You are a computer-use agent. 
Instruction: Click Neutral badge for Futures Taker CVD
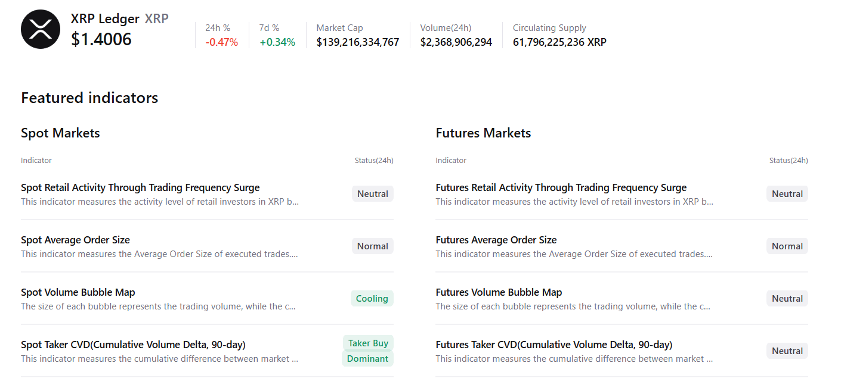tap(787, 351)
